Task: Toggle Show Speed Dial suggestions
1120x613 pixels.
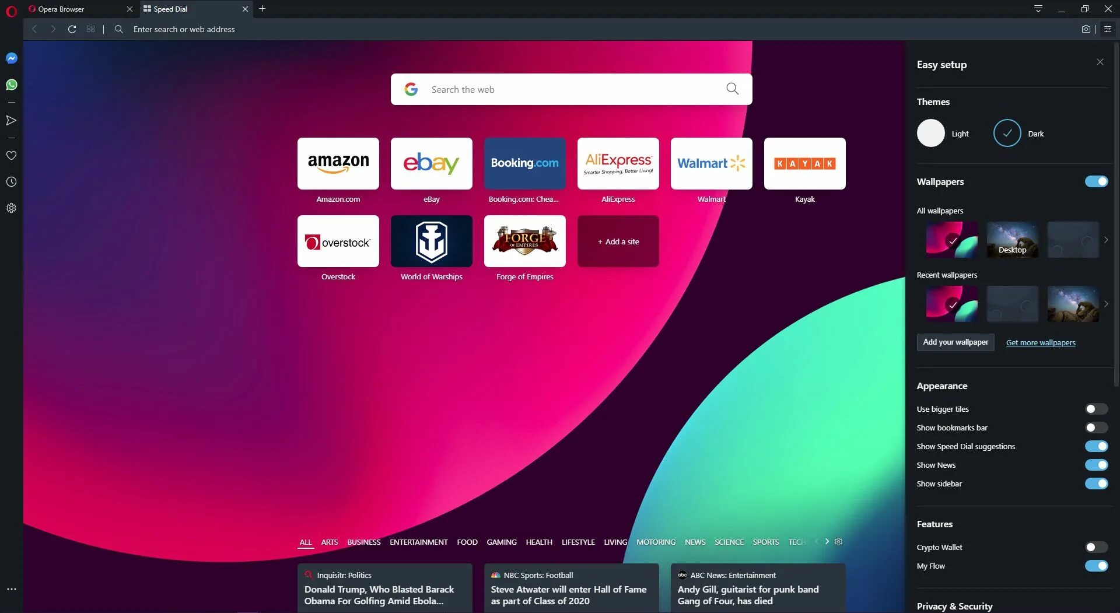Action: pos(1097,446)
